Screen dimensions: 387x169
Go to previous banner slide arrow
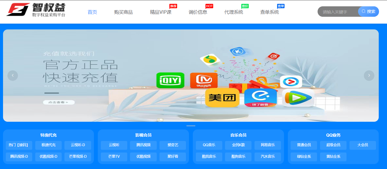13,76
